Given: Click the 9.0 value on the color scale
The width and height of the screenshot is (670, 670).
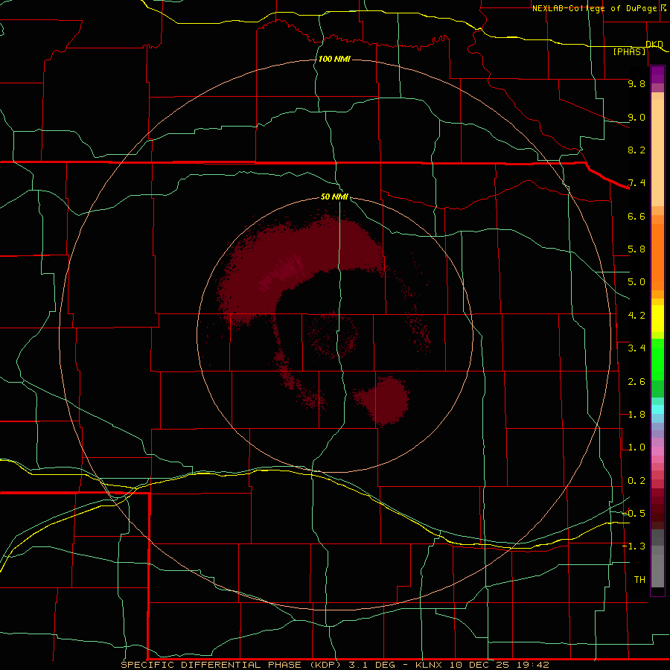Looking at the screenshot, I should point(636,117).
